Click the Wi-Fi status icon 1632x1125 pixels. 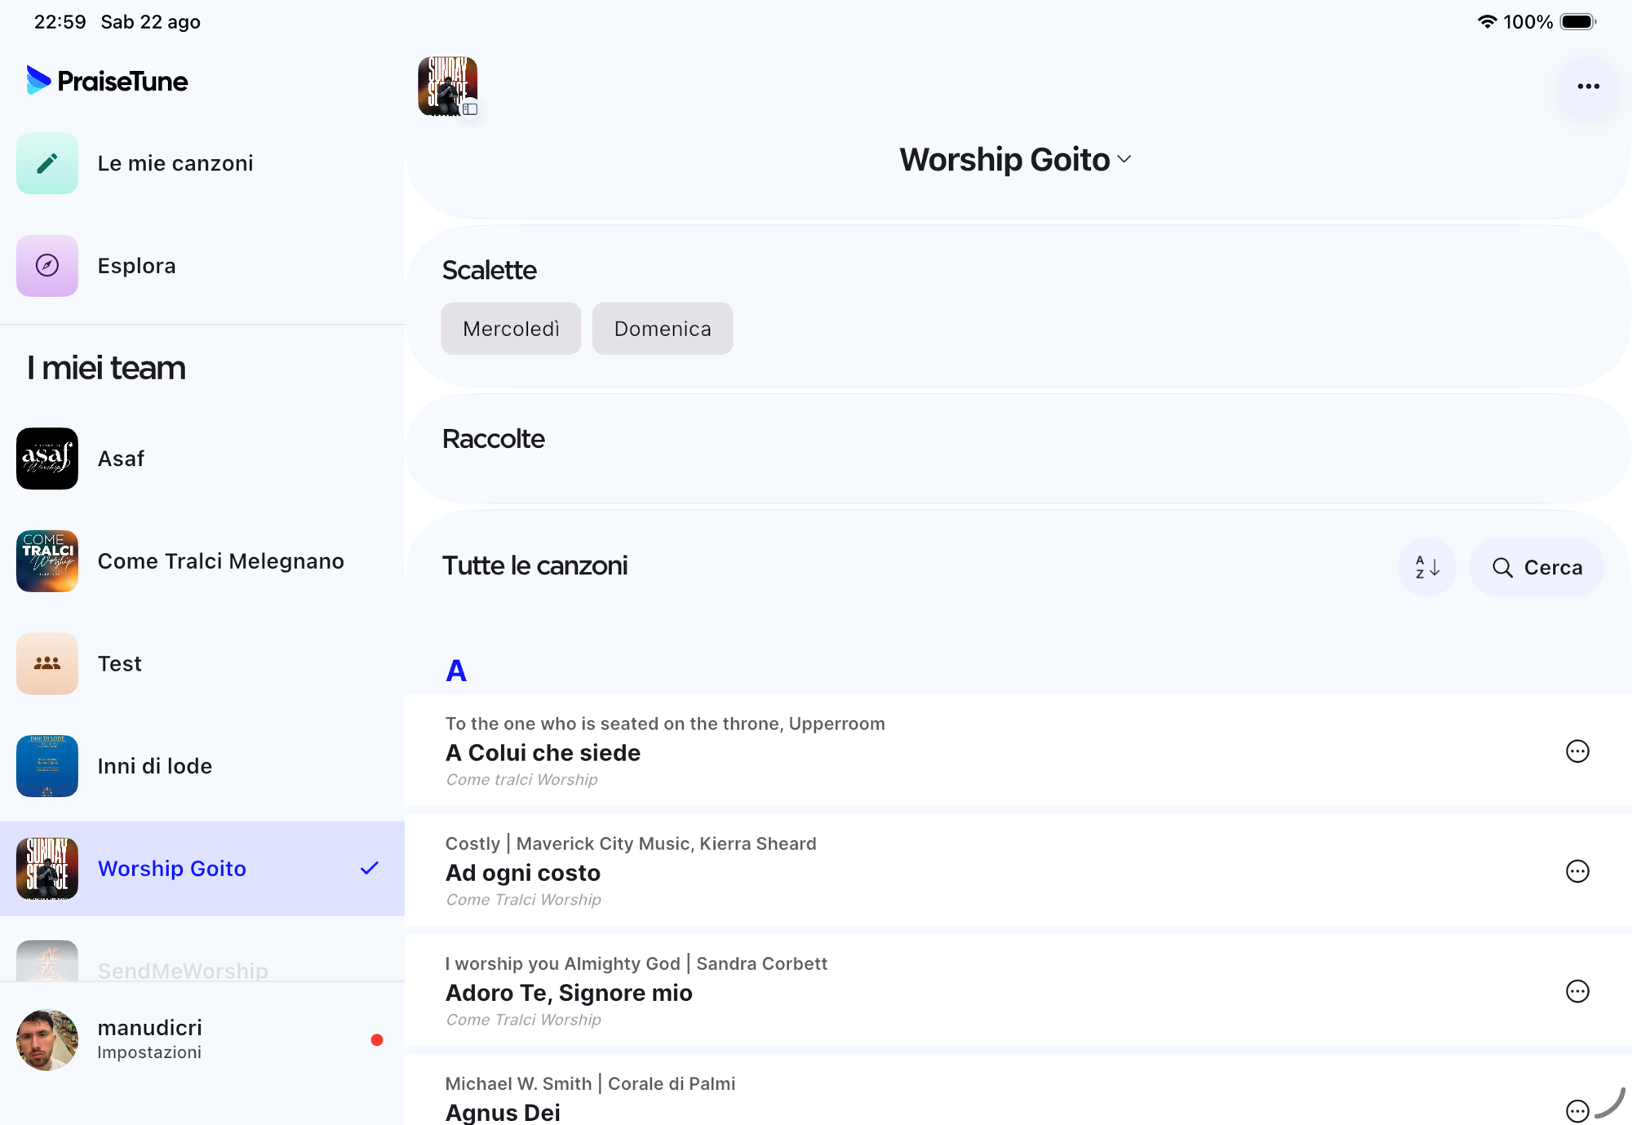1487,22
